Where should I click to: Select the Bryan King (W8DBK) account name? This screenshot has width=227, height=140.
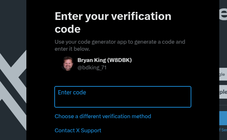click(104, 60)
